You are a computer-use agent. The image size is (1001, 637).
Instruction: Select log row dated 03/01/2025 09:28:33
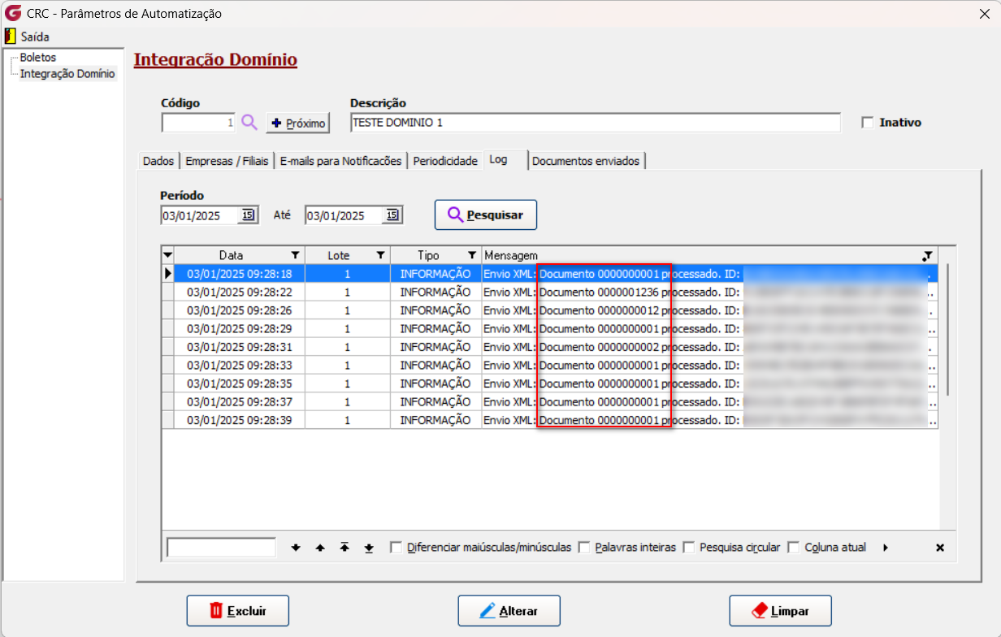pos(550,365)
